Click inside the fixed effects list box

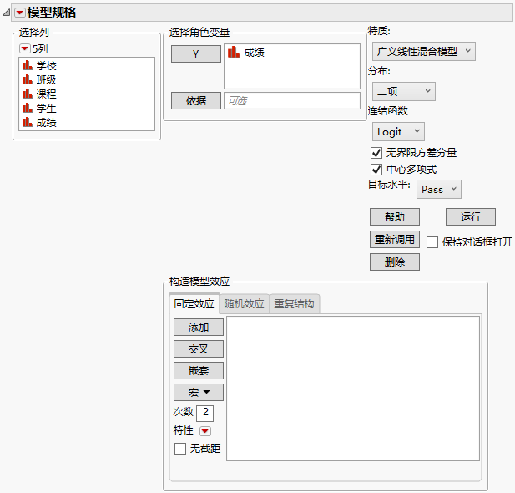click(353, 389)
